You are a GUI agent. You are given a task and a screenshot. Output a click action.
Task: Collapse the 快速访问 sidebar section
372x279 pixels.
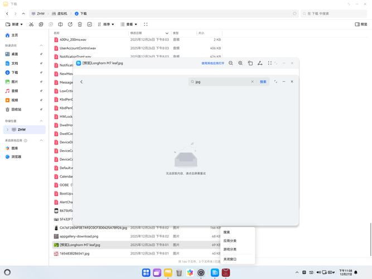[41, 45]
